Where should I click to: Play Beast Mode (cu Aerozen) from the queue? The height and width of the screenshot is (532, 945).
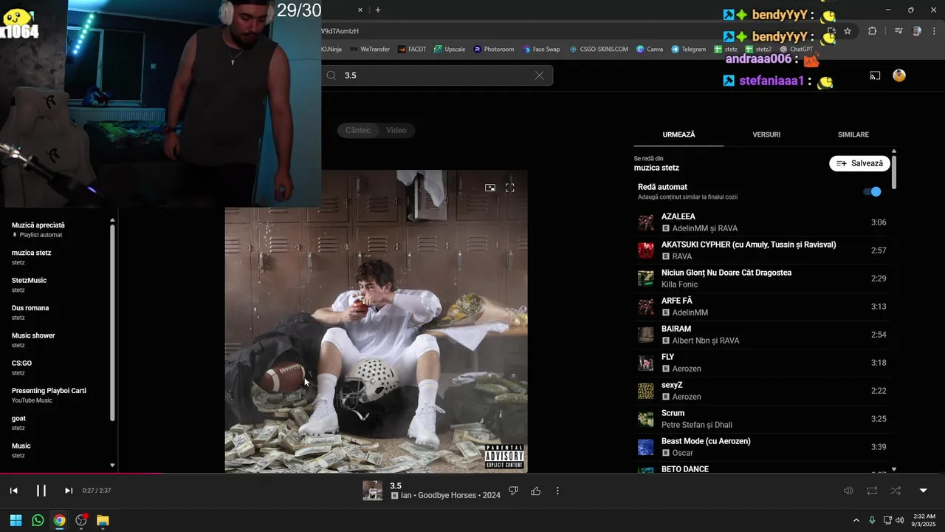[762, 447]
